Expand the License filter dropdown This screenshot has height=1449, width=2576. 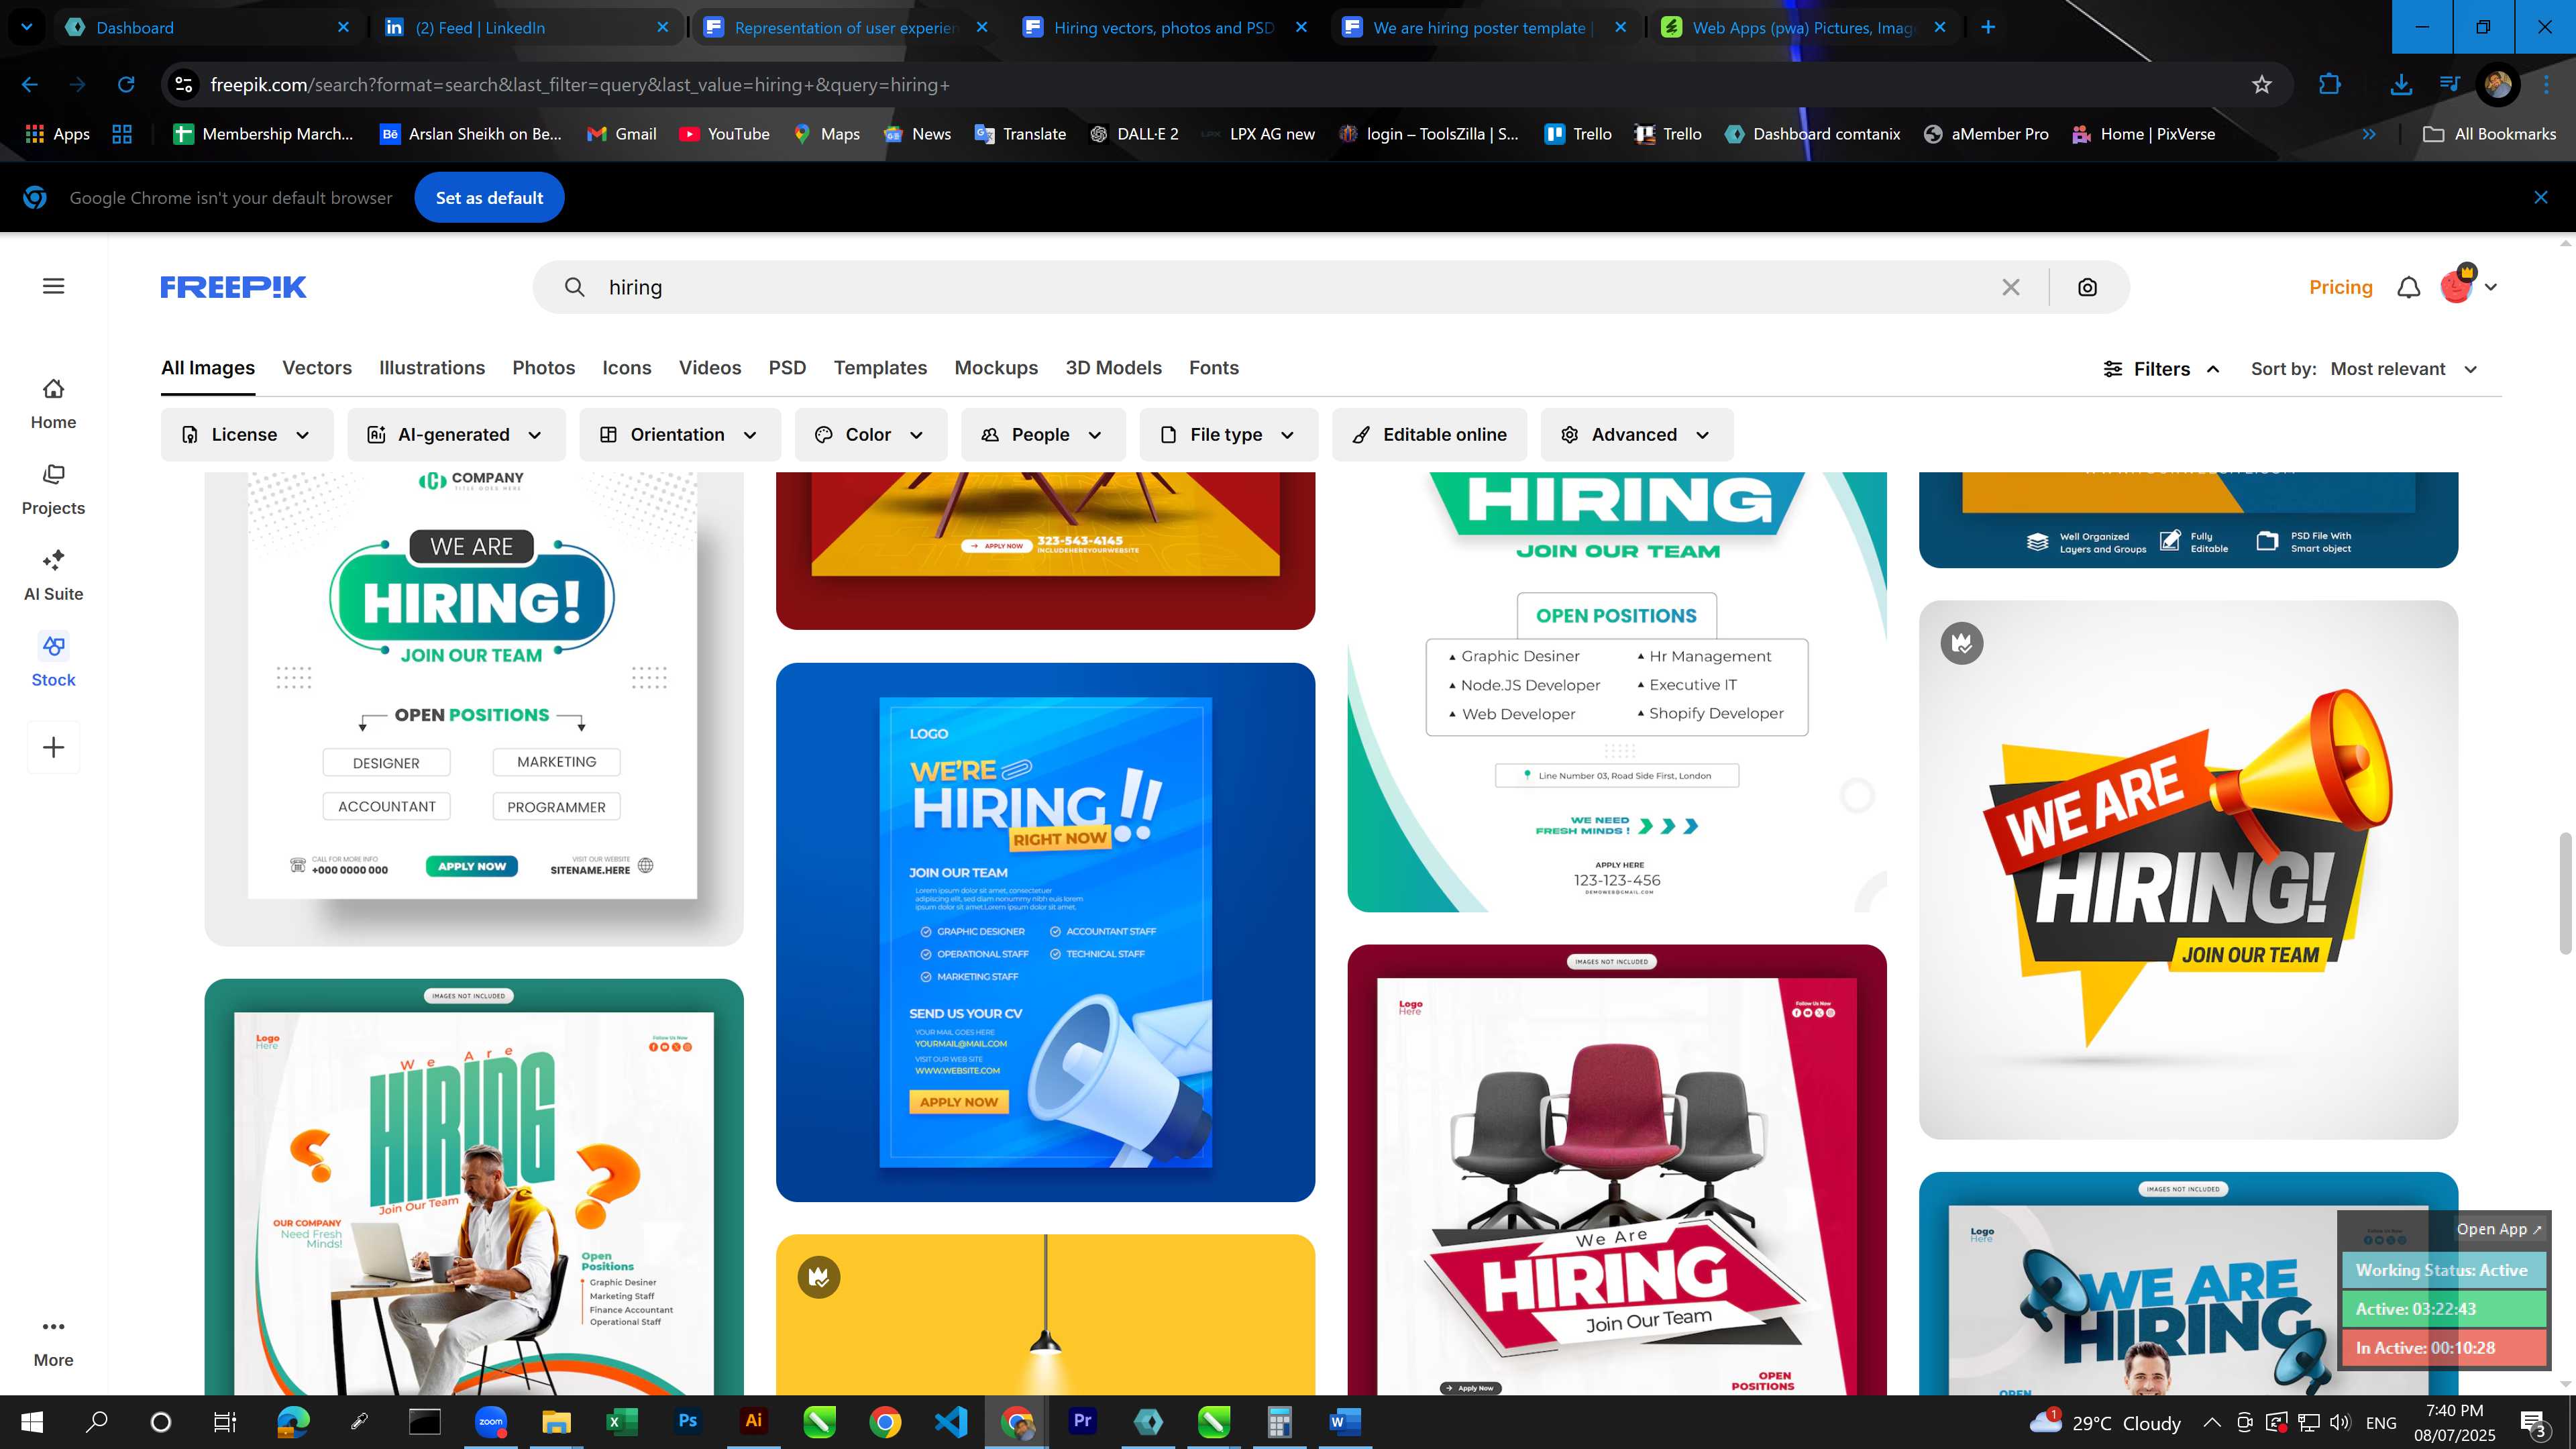click(246, 435)
